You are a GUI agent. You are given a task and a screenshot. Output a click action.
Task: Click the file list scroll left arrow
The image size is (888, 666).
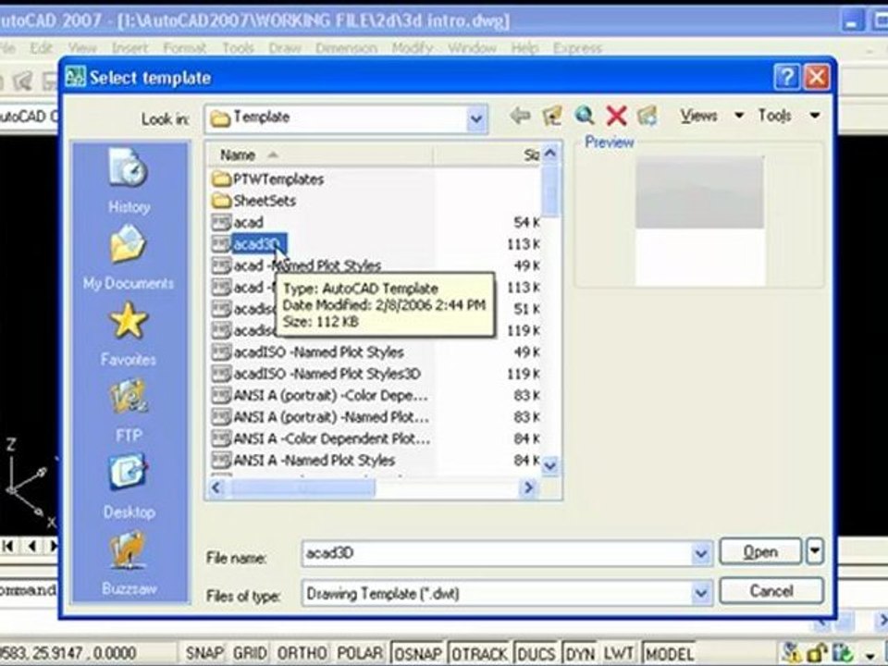pos(216,487)
